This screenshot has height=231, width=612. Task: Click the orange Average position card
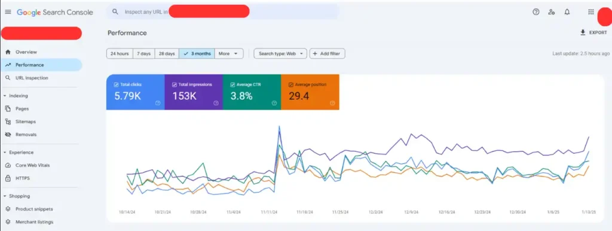pos(310,92)
